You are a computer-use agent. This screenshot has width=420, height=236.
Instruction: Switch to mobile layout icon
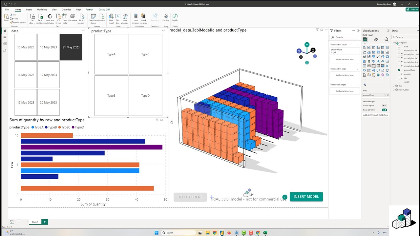click(x=19, y=222)
